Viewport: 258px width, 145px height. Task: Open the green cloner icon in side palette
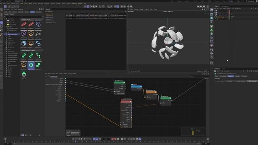(x=212, y=30)
